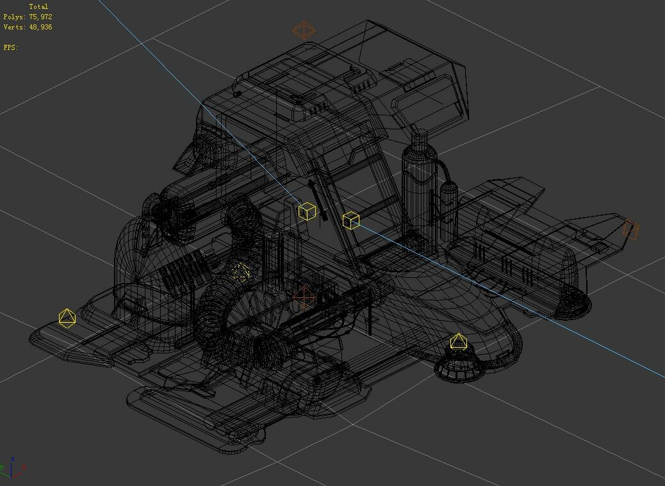Select the orange dummy helper above the vehicle roof
The height and width of the screenshot is (486, 665).
point(302,29)
